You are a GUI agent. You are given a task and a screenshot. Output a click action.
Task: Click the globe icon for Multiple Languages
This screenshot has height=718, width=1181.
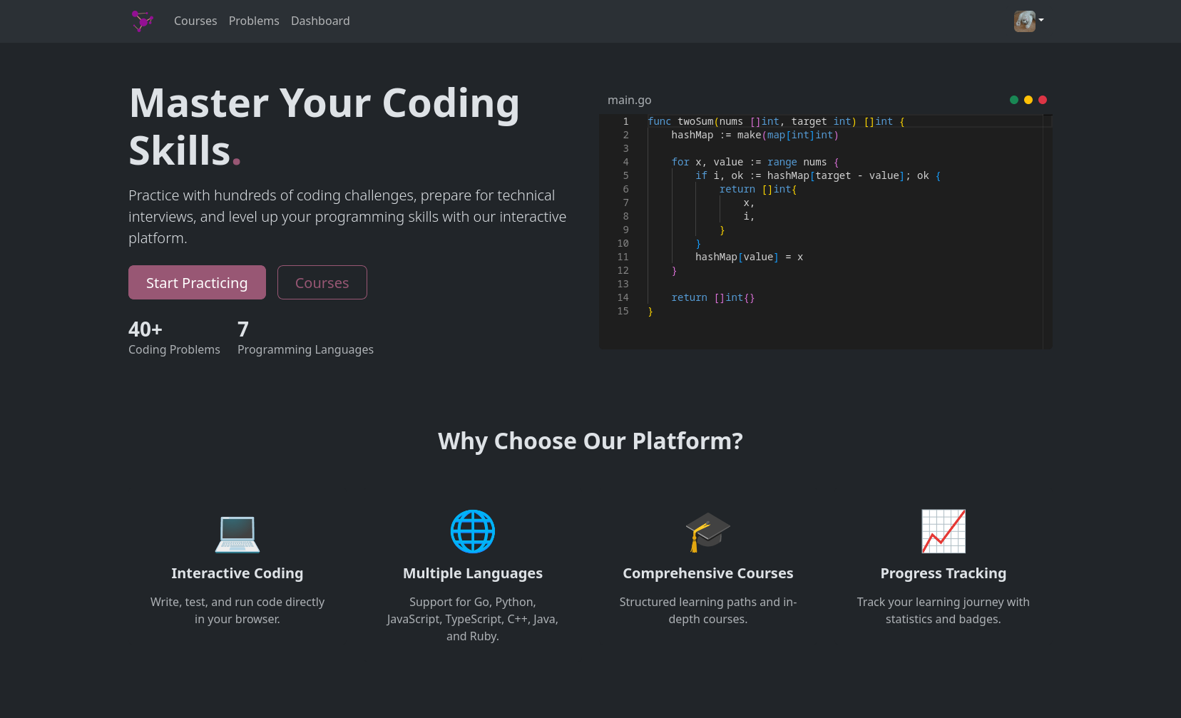pyautogui.click(x=473, y=532)
